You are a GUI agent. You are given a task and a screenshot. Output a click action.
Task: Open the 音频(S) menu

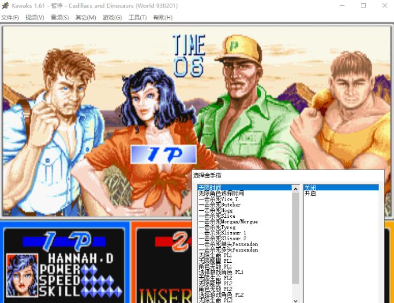click(59, 18)
